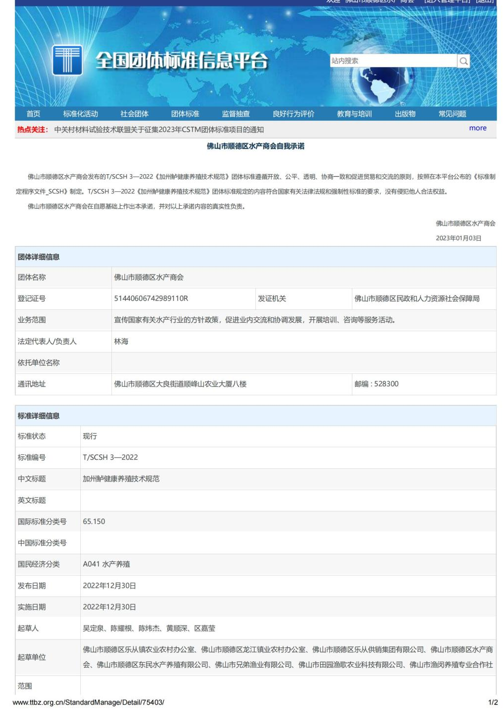503x713 pixels.
Task: Click the drafters list starting 吴定泉
Action: click(x=149, y=628)
